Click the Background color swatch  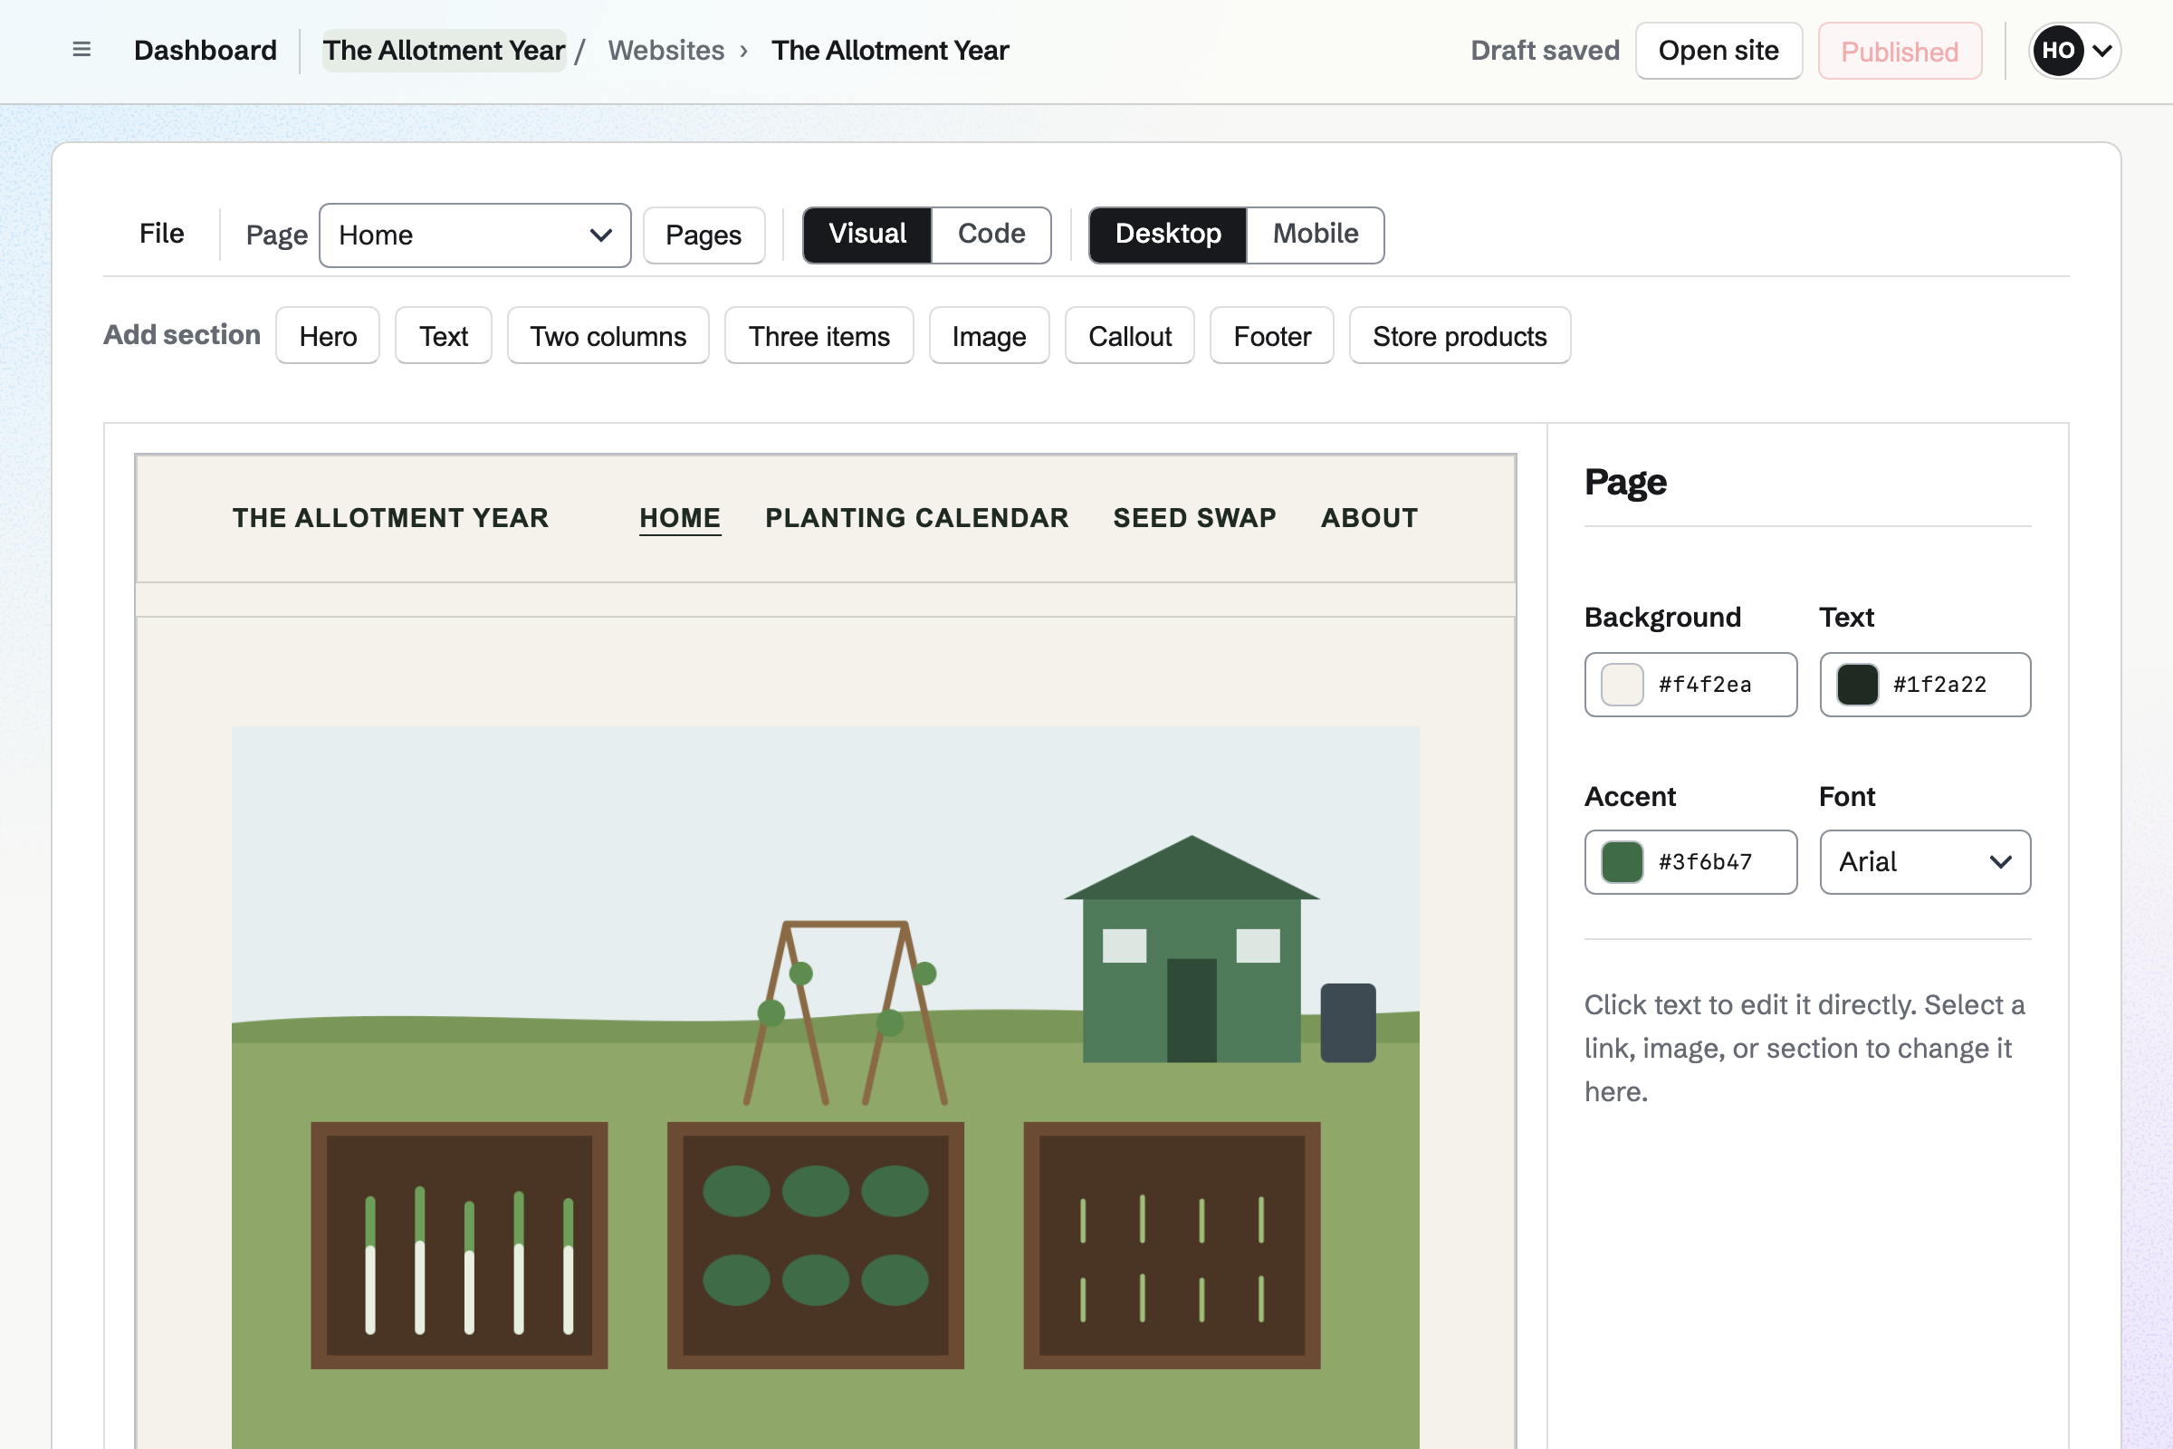[x=1622, y=685]
